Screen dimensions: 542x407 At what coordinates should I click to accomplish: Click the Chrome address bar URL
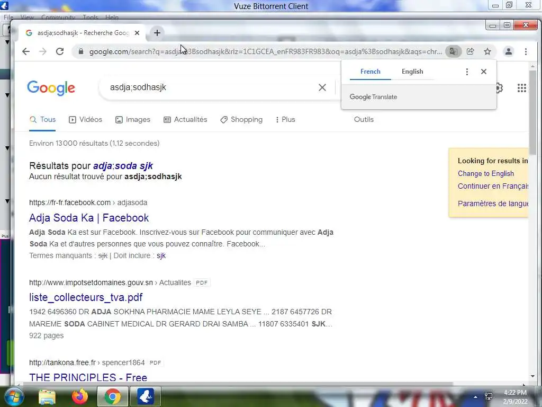[266, 51]
